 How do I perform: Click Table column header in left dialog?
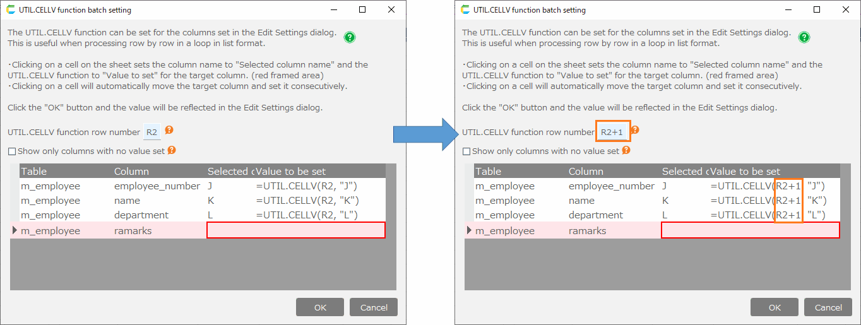click(66, 171)
